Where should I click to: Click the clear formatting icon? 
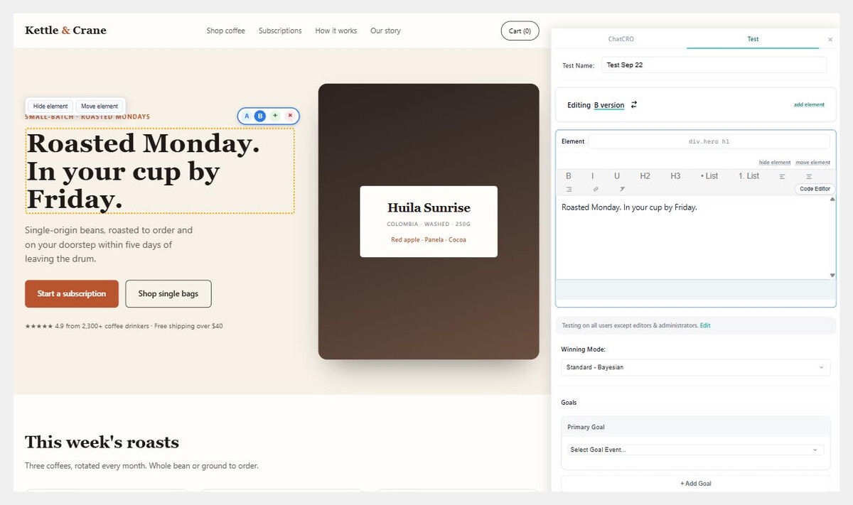[x=622, y=190]
